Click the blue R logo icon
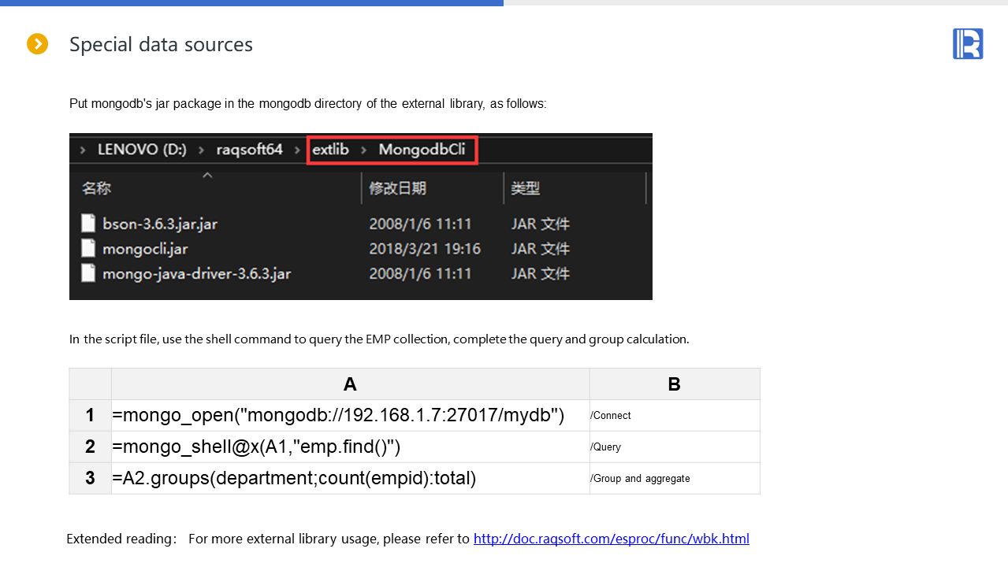Viewport: 1008px width, 567px height. 968,43
